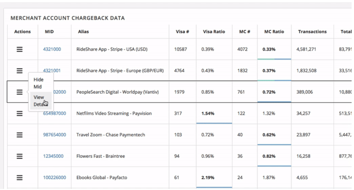This screenshot has width=354, height=190.
Task: Select Visa count 1979
Action: 179,92
